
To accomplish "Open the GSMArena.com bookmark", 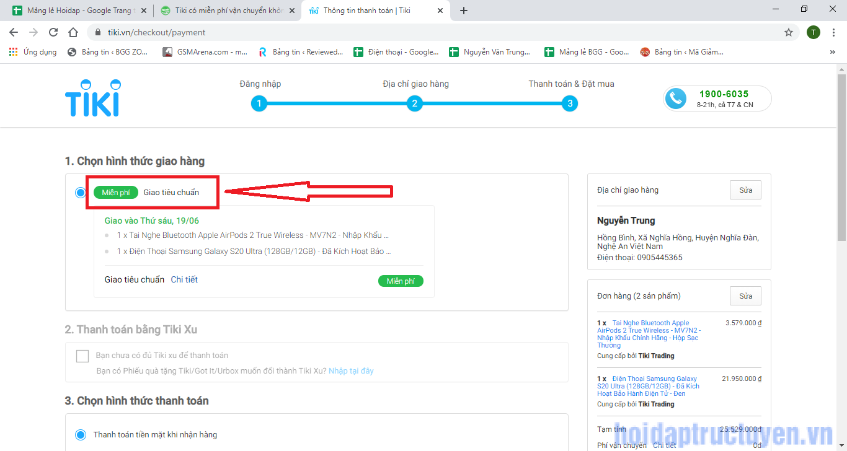I will (205, 52).
